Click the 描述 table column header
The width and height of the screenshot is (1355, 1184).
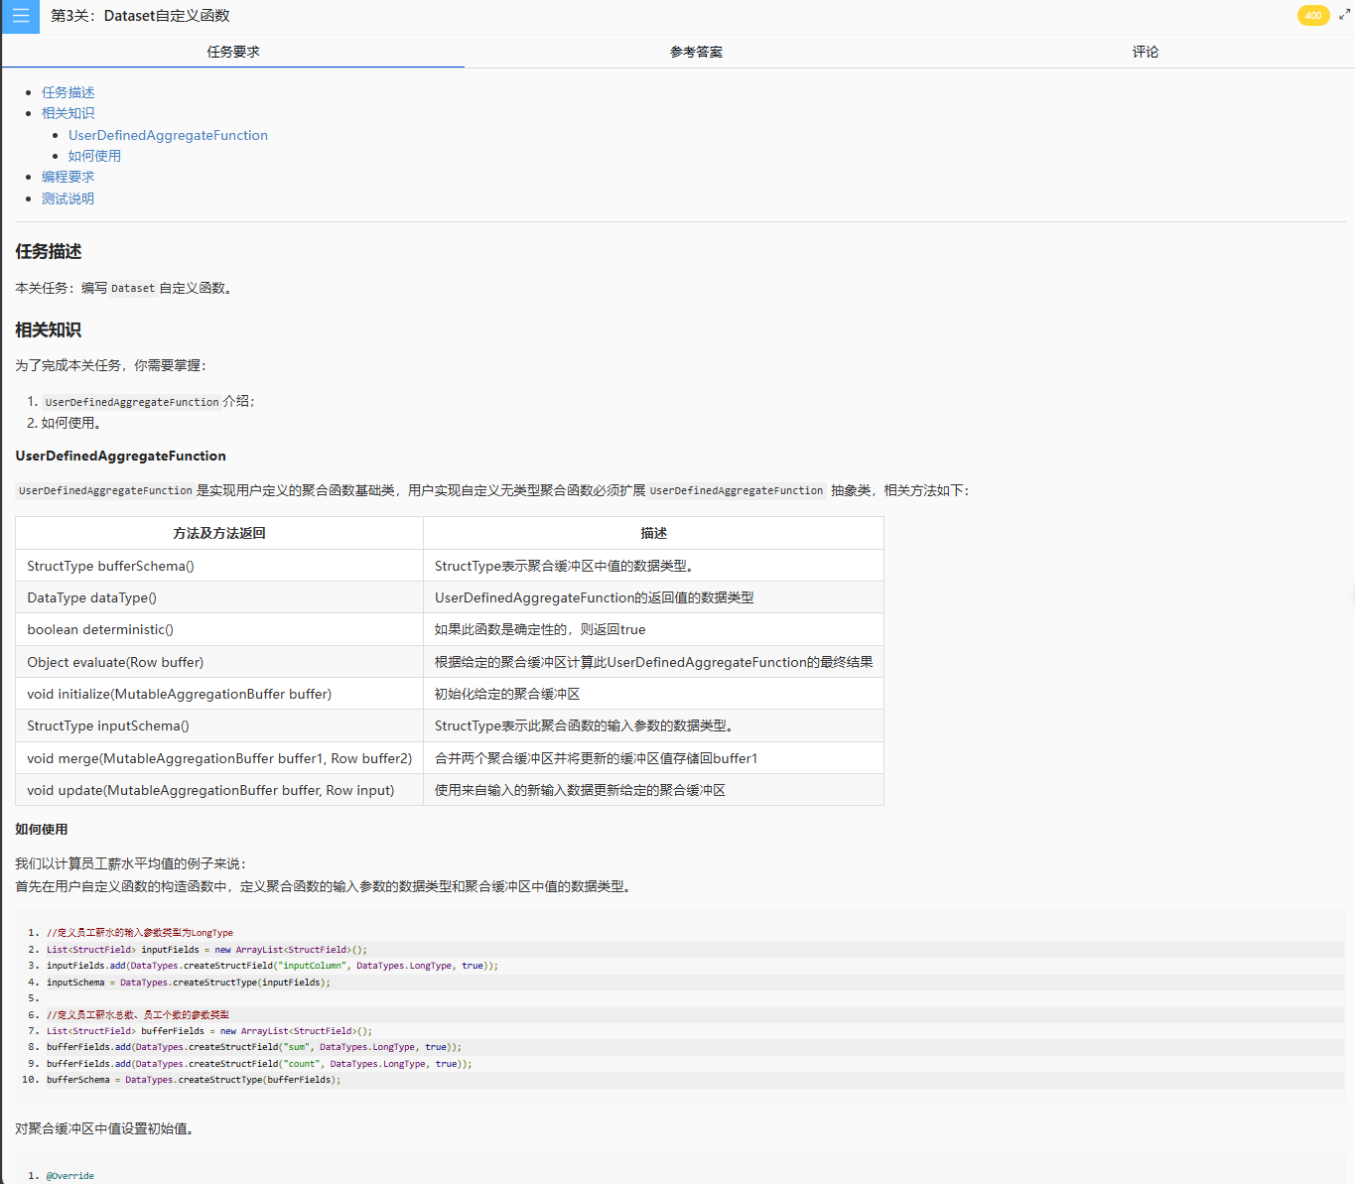(653, 533)
